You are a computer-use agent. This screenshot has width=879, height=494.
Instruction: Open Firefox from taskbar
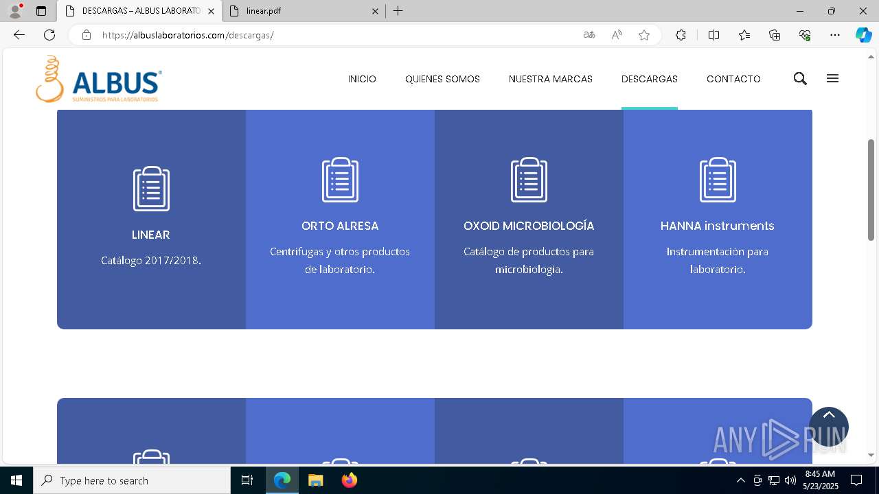tap(350, 480)
